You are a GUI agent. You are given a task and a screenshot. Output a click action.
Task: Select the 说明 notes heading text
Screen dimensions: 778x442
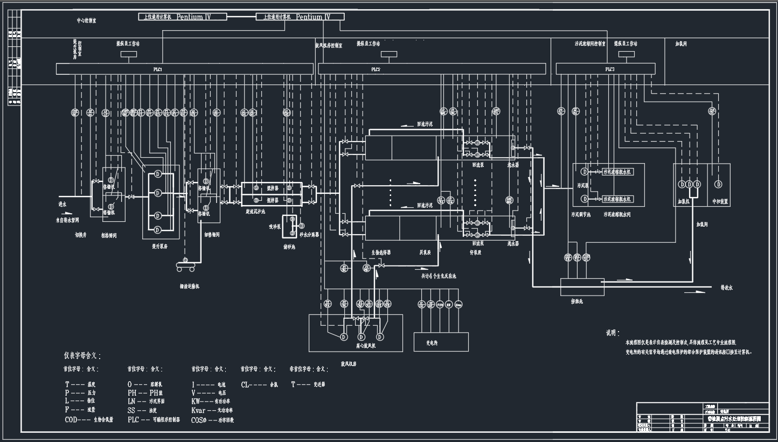point(613,333)
